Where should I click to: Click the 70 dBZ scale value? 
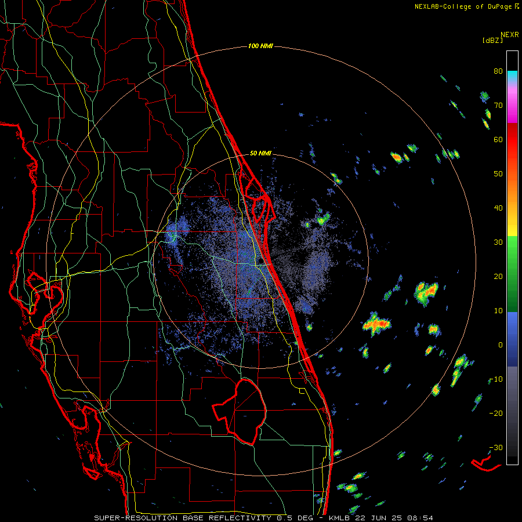(x=498, y=106)
